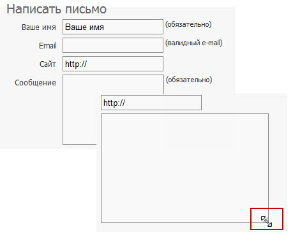Click the "Ваше имя" name input field
Viewport: 293px width, 239px height.
pyautogui.click(x=113, y=27)
